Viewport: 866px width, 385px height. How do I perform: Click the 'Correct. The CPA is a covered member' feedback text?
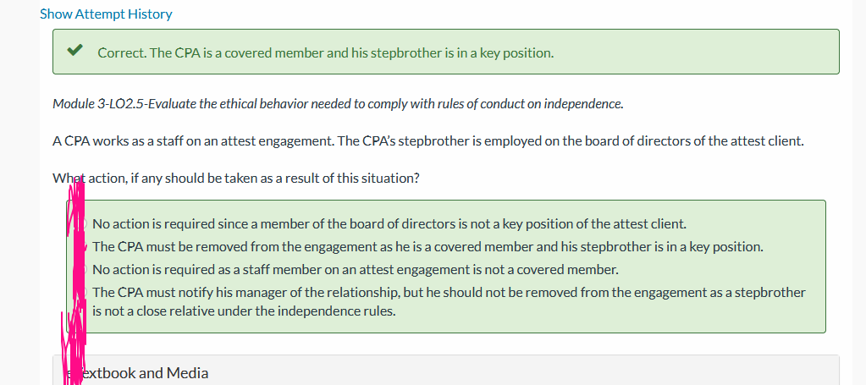point(325,53)
